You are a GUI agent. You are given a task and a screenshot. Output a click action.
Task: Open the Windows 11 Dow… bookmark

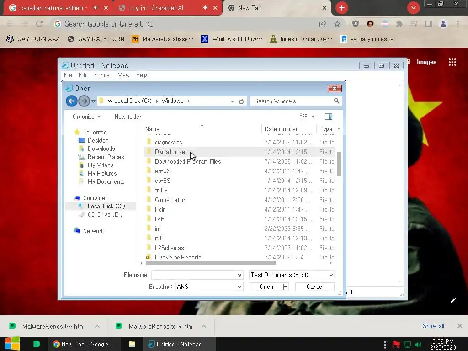[x=232, y=39]
